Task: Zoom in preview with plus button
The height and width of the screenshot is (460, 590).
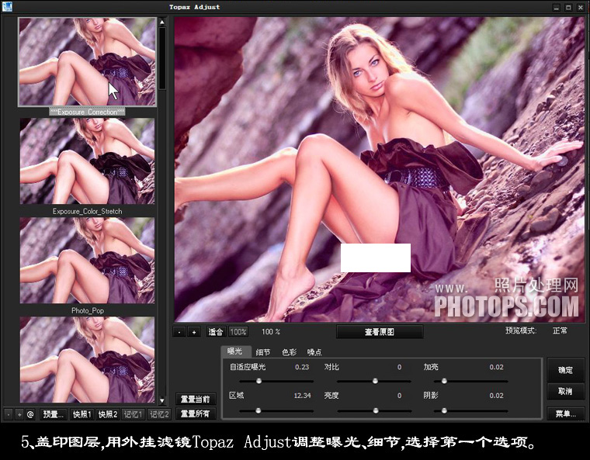Action: tap(194, 332)
